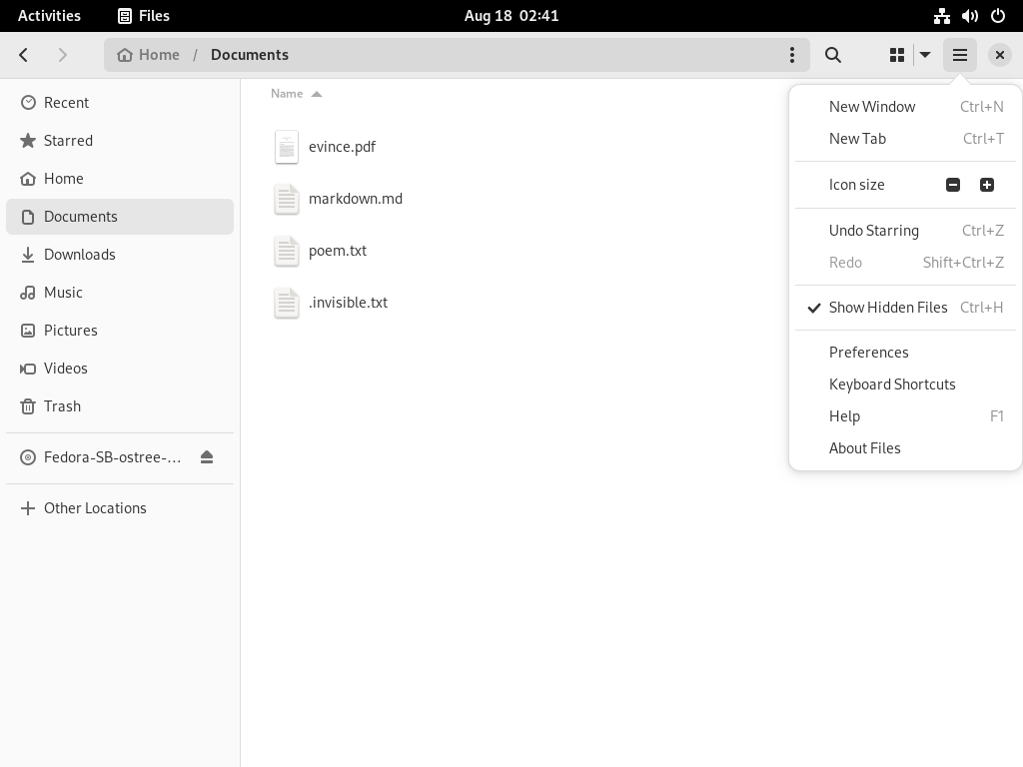Click the poem.txt file name
This screenshot has width=1023, height=767.
tap(338, 251)
